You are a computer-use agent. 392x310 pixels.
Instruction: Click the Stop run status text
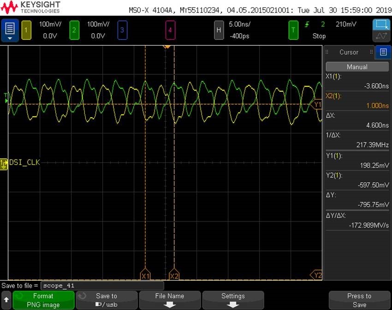click(319, 36)
